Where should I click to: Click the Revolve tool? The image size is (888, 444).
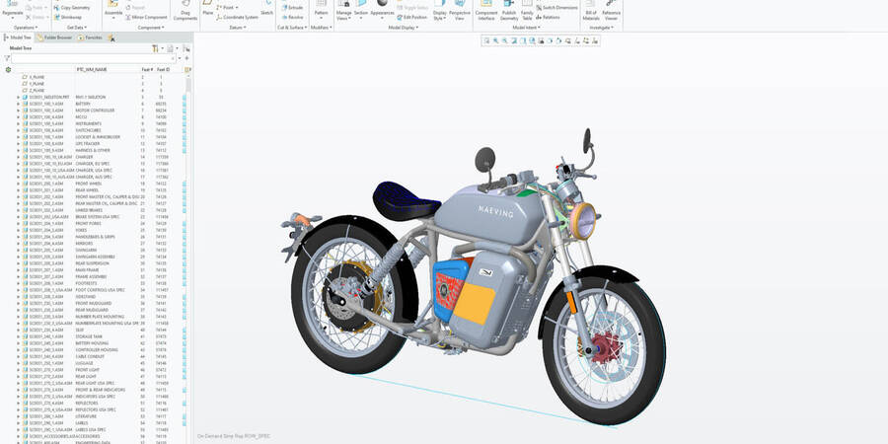tap(295, 17)
